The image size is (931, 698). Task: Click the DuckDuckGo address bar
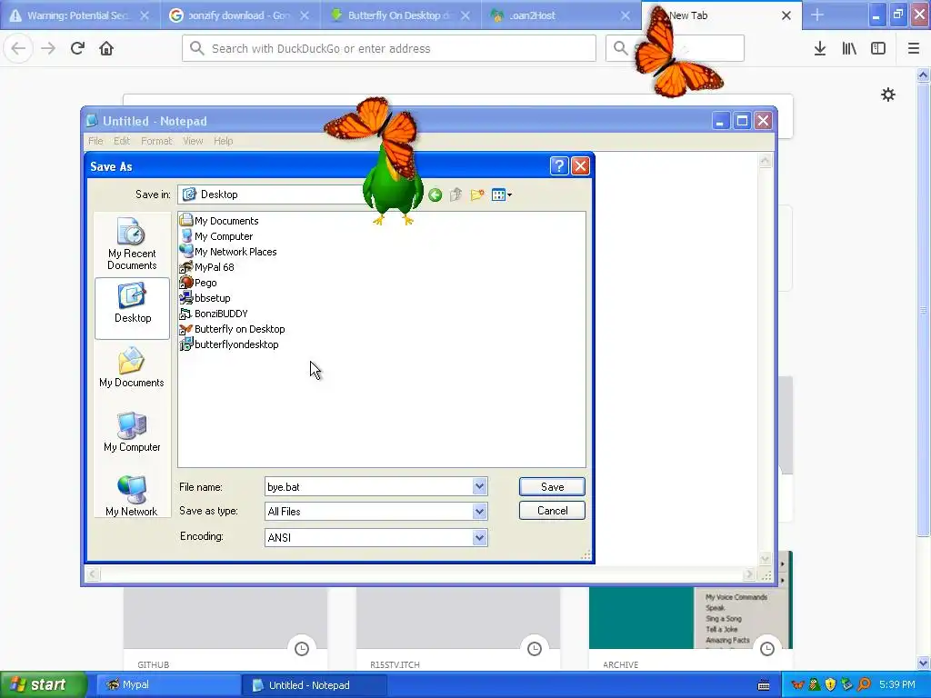(389, 48)
